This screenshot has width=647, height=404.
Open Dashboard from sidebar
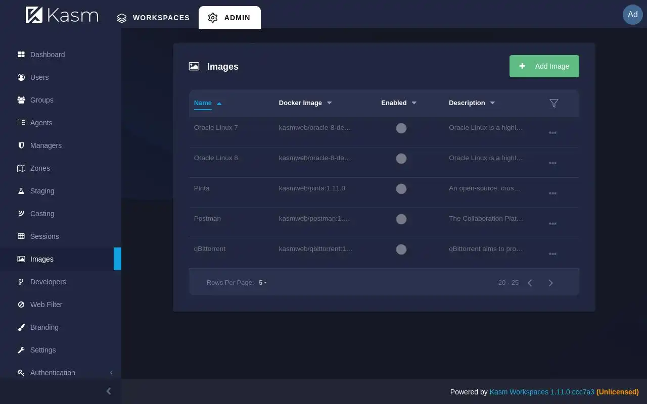(x=48, y=55)
